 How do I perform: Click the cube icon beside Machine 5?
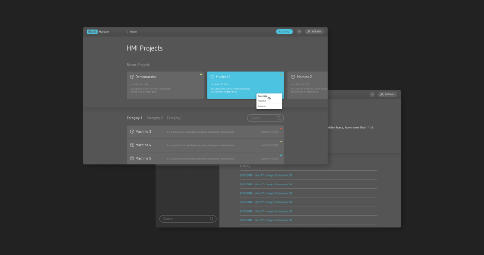pos(132,158)
